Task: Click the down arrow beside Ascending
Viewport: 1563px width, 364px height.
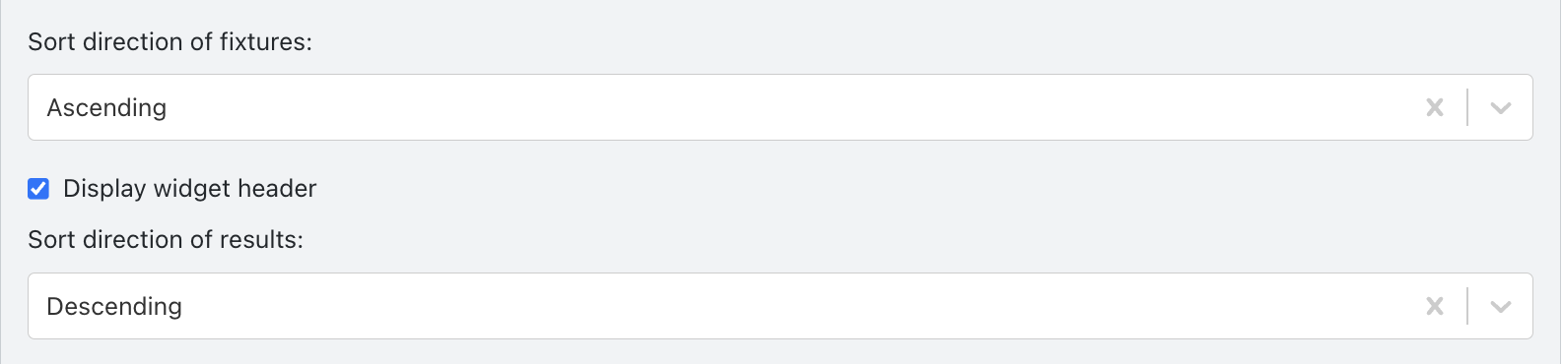Action: coord(1501,107)
